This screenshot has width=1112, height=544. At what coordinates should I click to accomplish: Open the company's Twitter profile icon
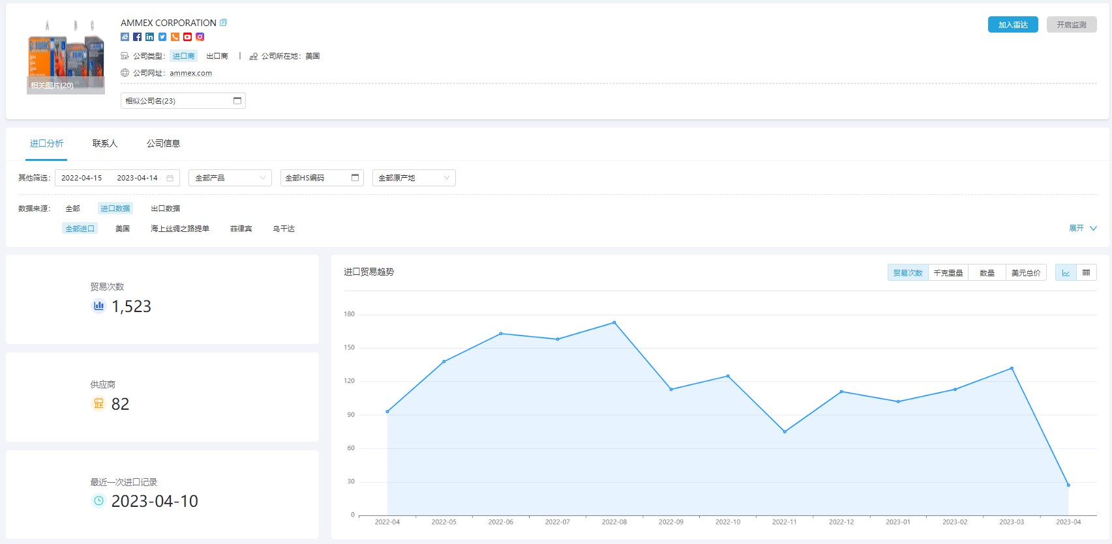coord(162,37)
